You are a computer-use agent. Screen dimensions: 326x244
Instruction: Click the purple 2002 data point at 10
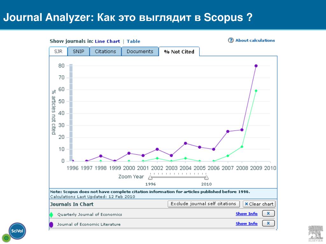(157, 149)
